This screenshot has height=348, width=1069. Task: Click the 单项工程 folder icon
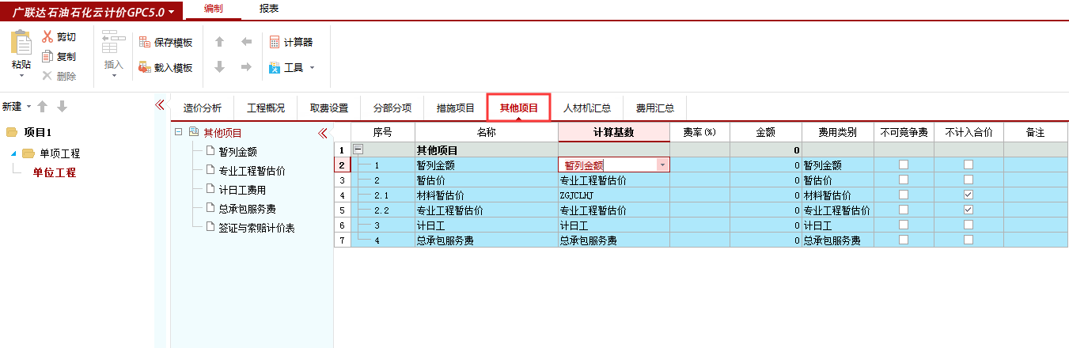coord(28,153)
